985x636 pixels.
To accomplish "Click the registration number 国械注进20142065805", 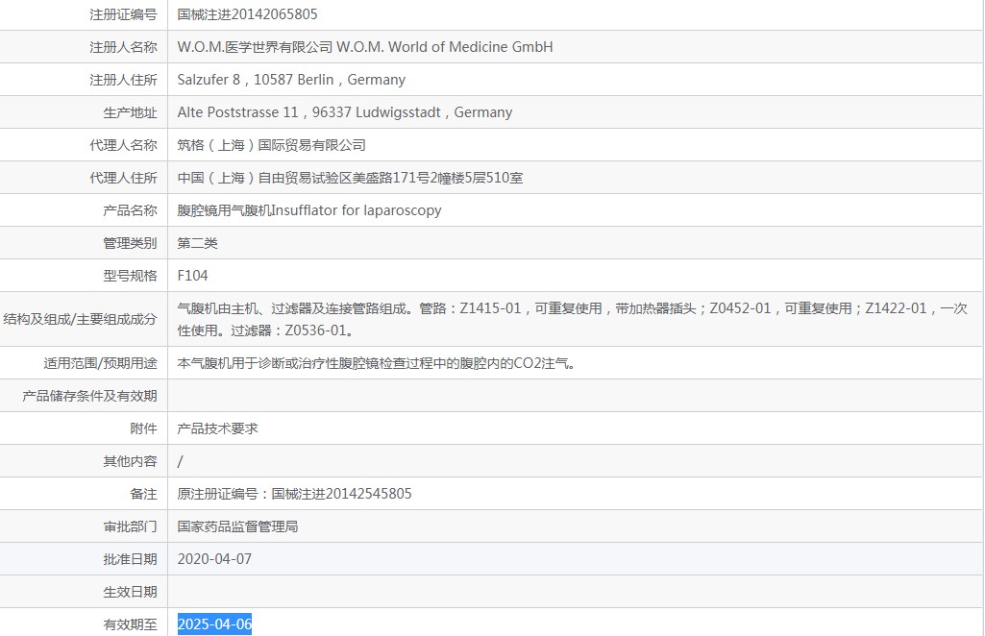I will click(248, 14).
